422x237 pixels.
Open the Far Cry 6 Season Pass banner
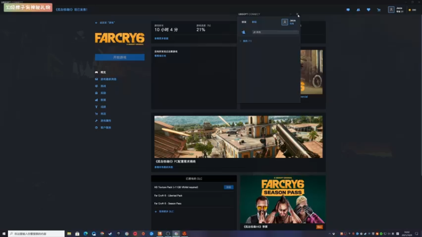(283, 200)
